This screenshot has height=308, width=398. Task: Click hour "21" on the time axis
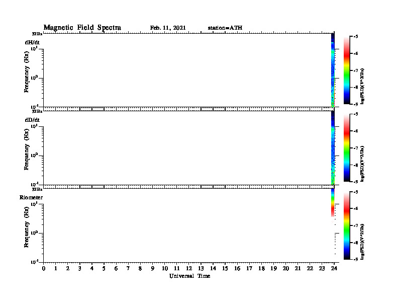pos(297,269)
